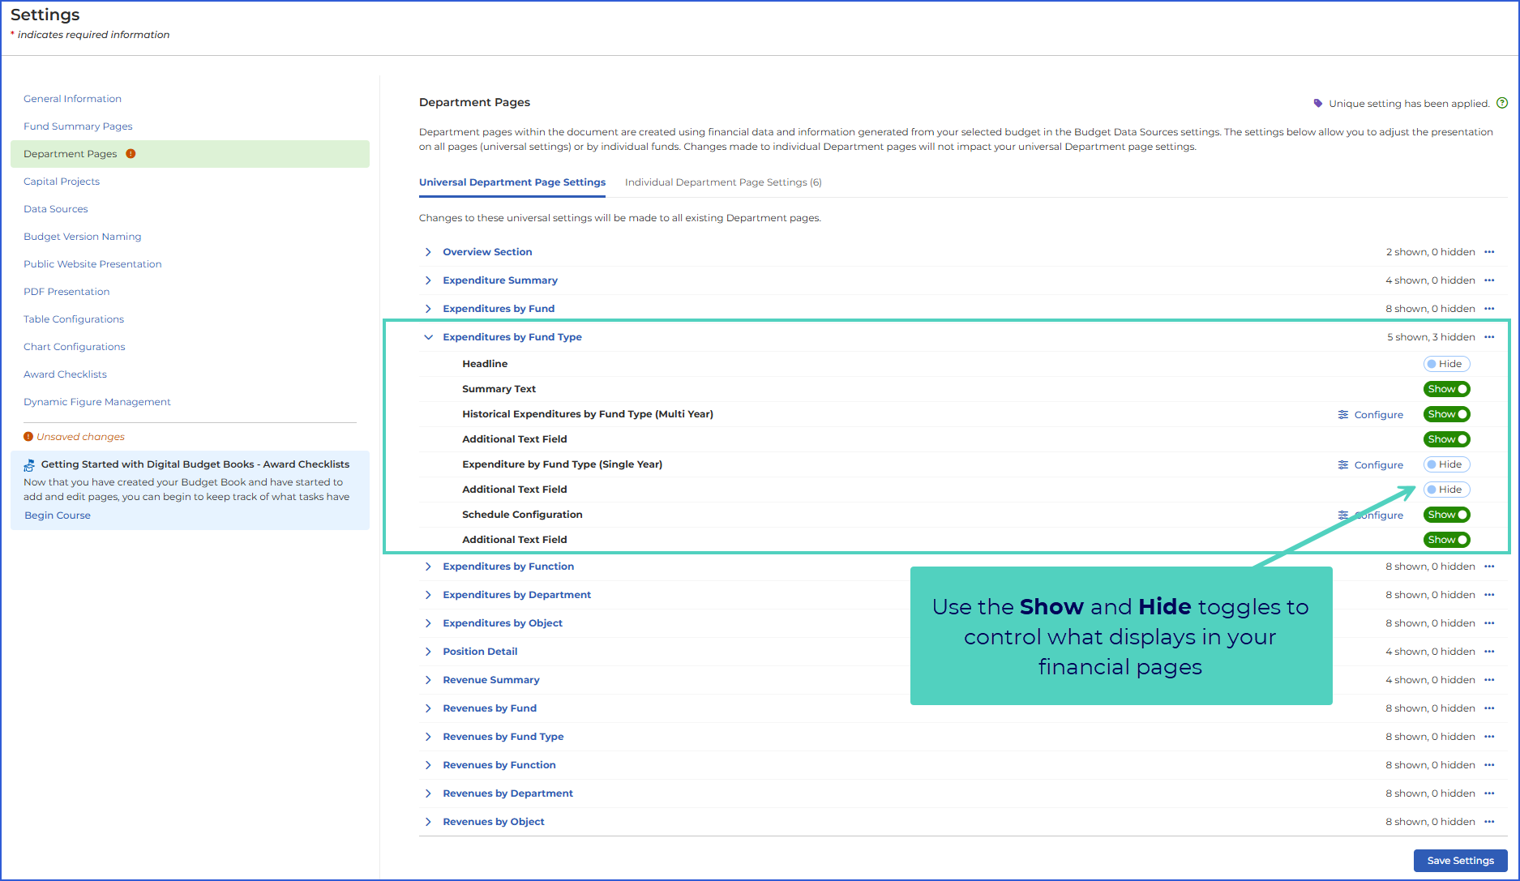Open the three-dot menu for Expenditures by Object

pos(1489,623)
